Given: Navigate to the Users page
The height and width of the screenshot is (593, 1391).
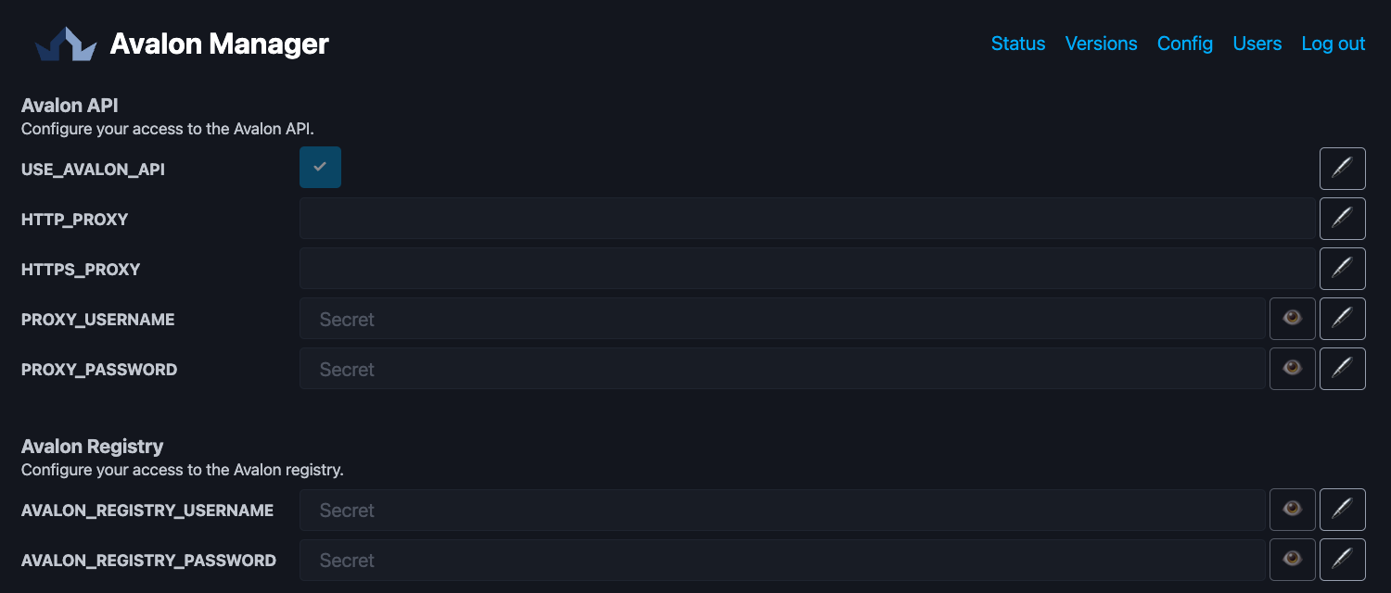Looking at the screenshot, I should [1257, 44].
